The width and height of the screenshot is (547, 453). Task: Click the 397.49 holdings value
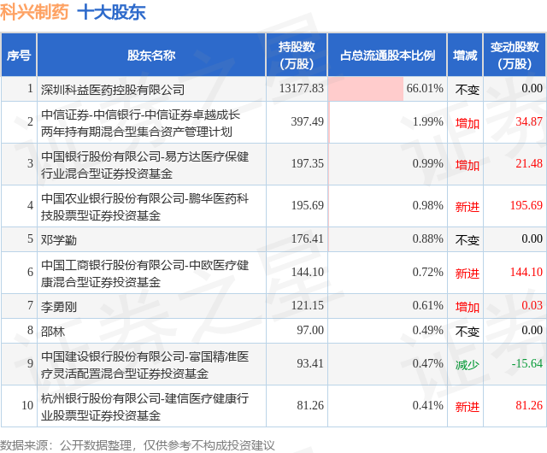pos(308,122)
